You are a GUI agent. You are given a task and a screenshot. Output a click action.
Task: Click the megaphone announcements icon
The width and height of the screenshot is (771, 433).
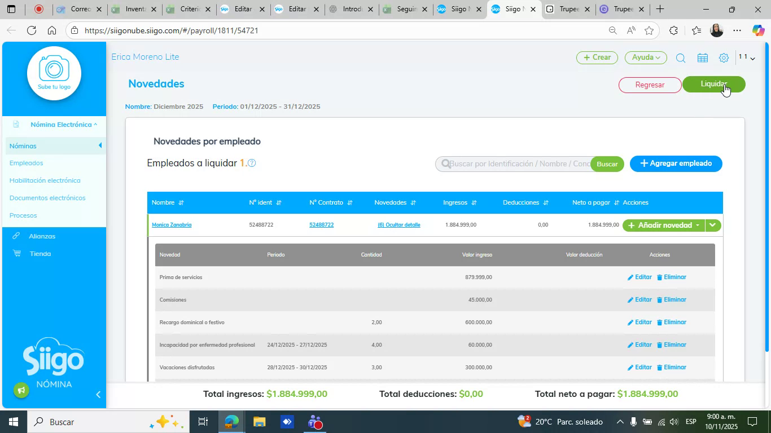[21, 390]
